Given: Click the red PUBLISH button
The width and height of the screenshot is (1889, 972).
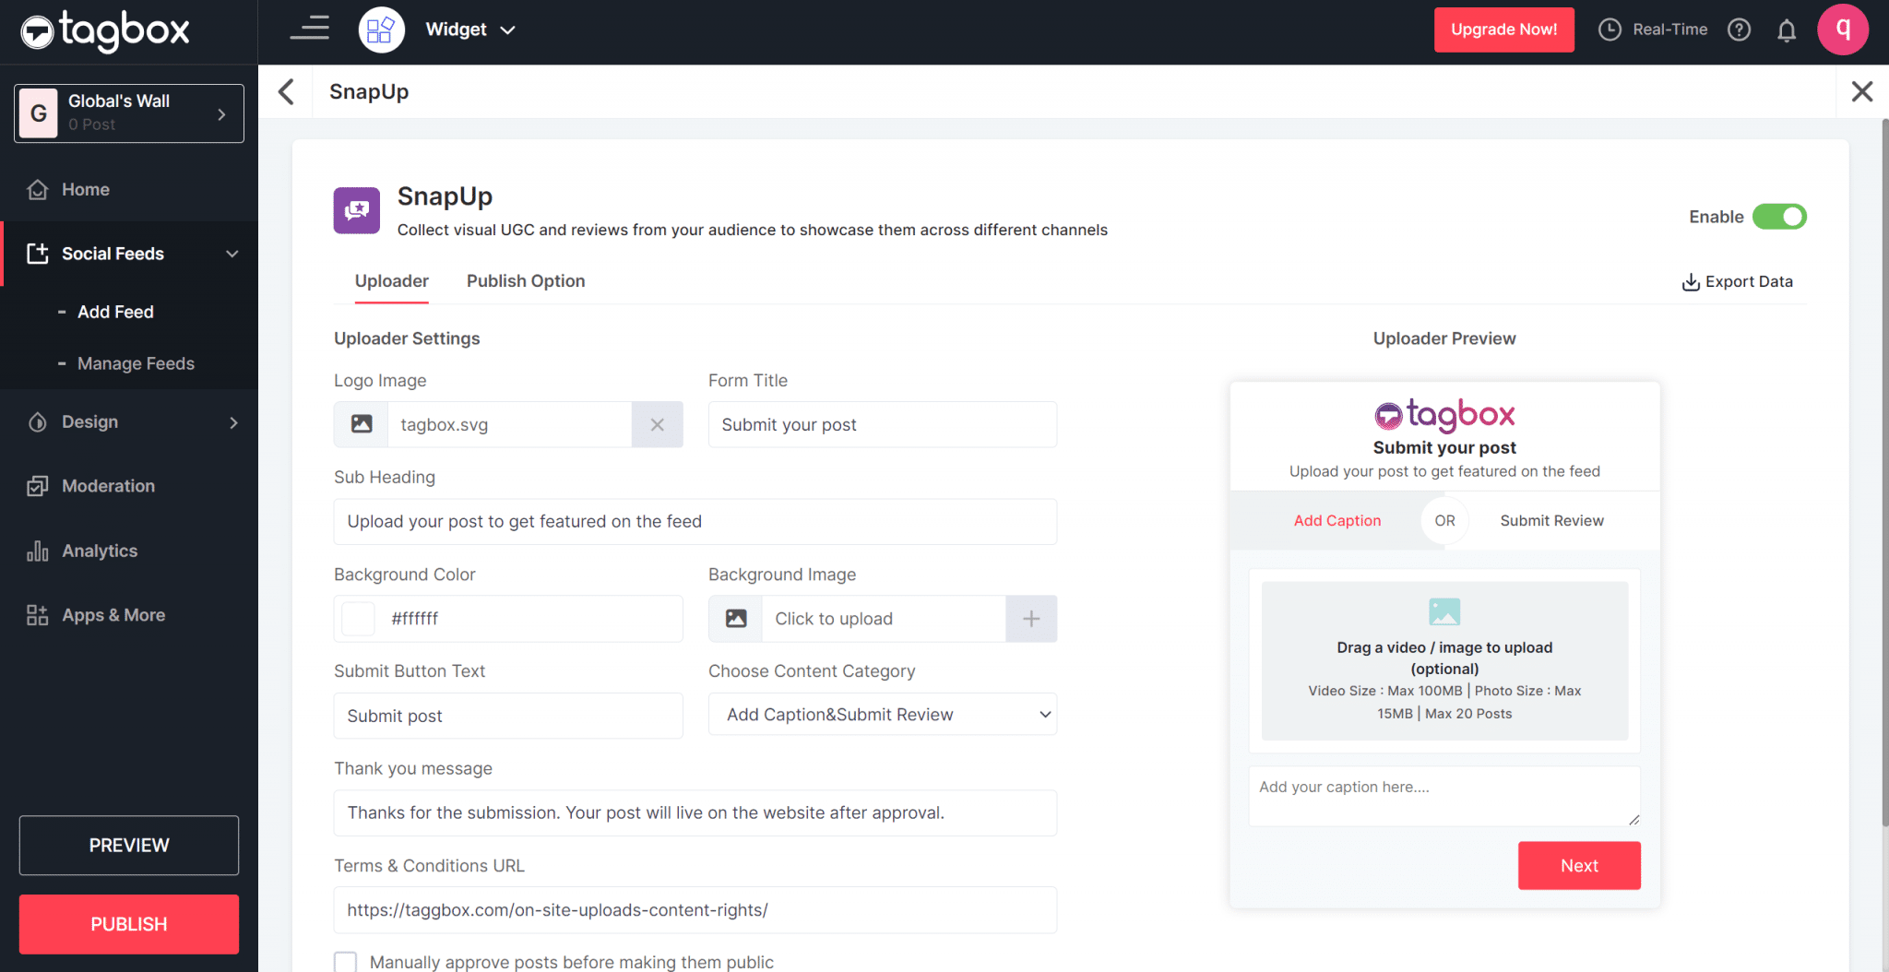Looking at the screenshot, I should [129, 924].
